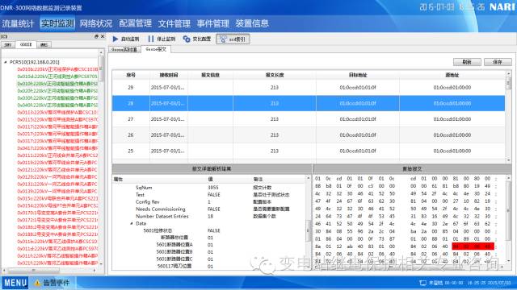Image resolution: width=517 pixels, height=290 pixels.
Task: Select tree item 0x015c 220kV
Action: coord(57,198)
